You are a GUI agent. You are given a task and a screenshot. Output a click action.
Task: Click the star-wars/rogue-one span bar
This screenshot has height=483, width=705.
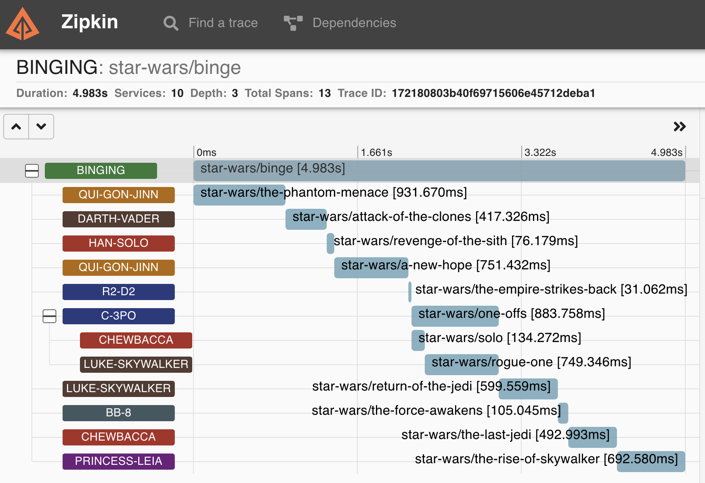pyautogui.click(x=462, y=364)
